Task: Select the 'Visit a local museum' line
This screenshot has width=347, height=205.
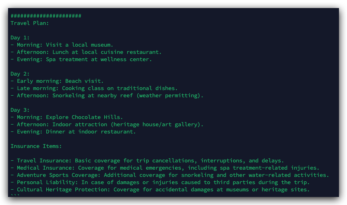Action: point(62,45)
